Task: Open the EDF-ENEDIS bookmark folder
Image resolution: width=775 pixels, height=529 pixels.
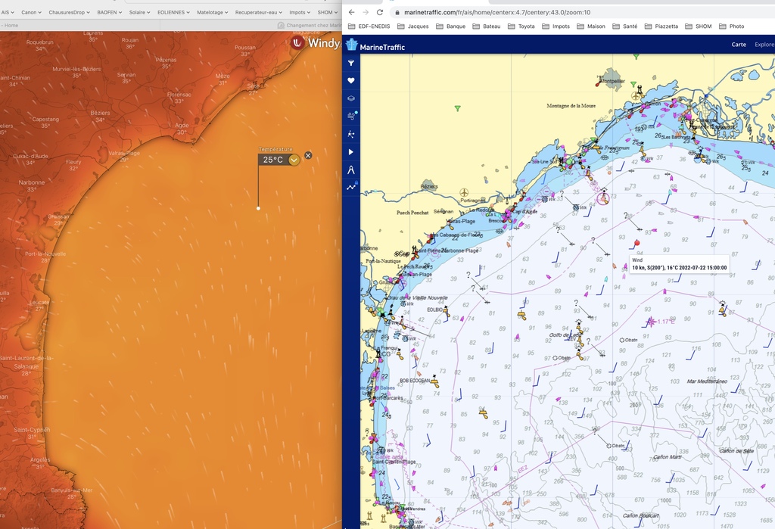Action: click(x=369, y=26)
